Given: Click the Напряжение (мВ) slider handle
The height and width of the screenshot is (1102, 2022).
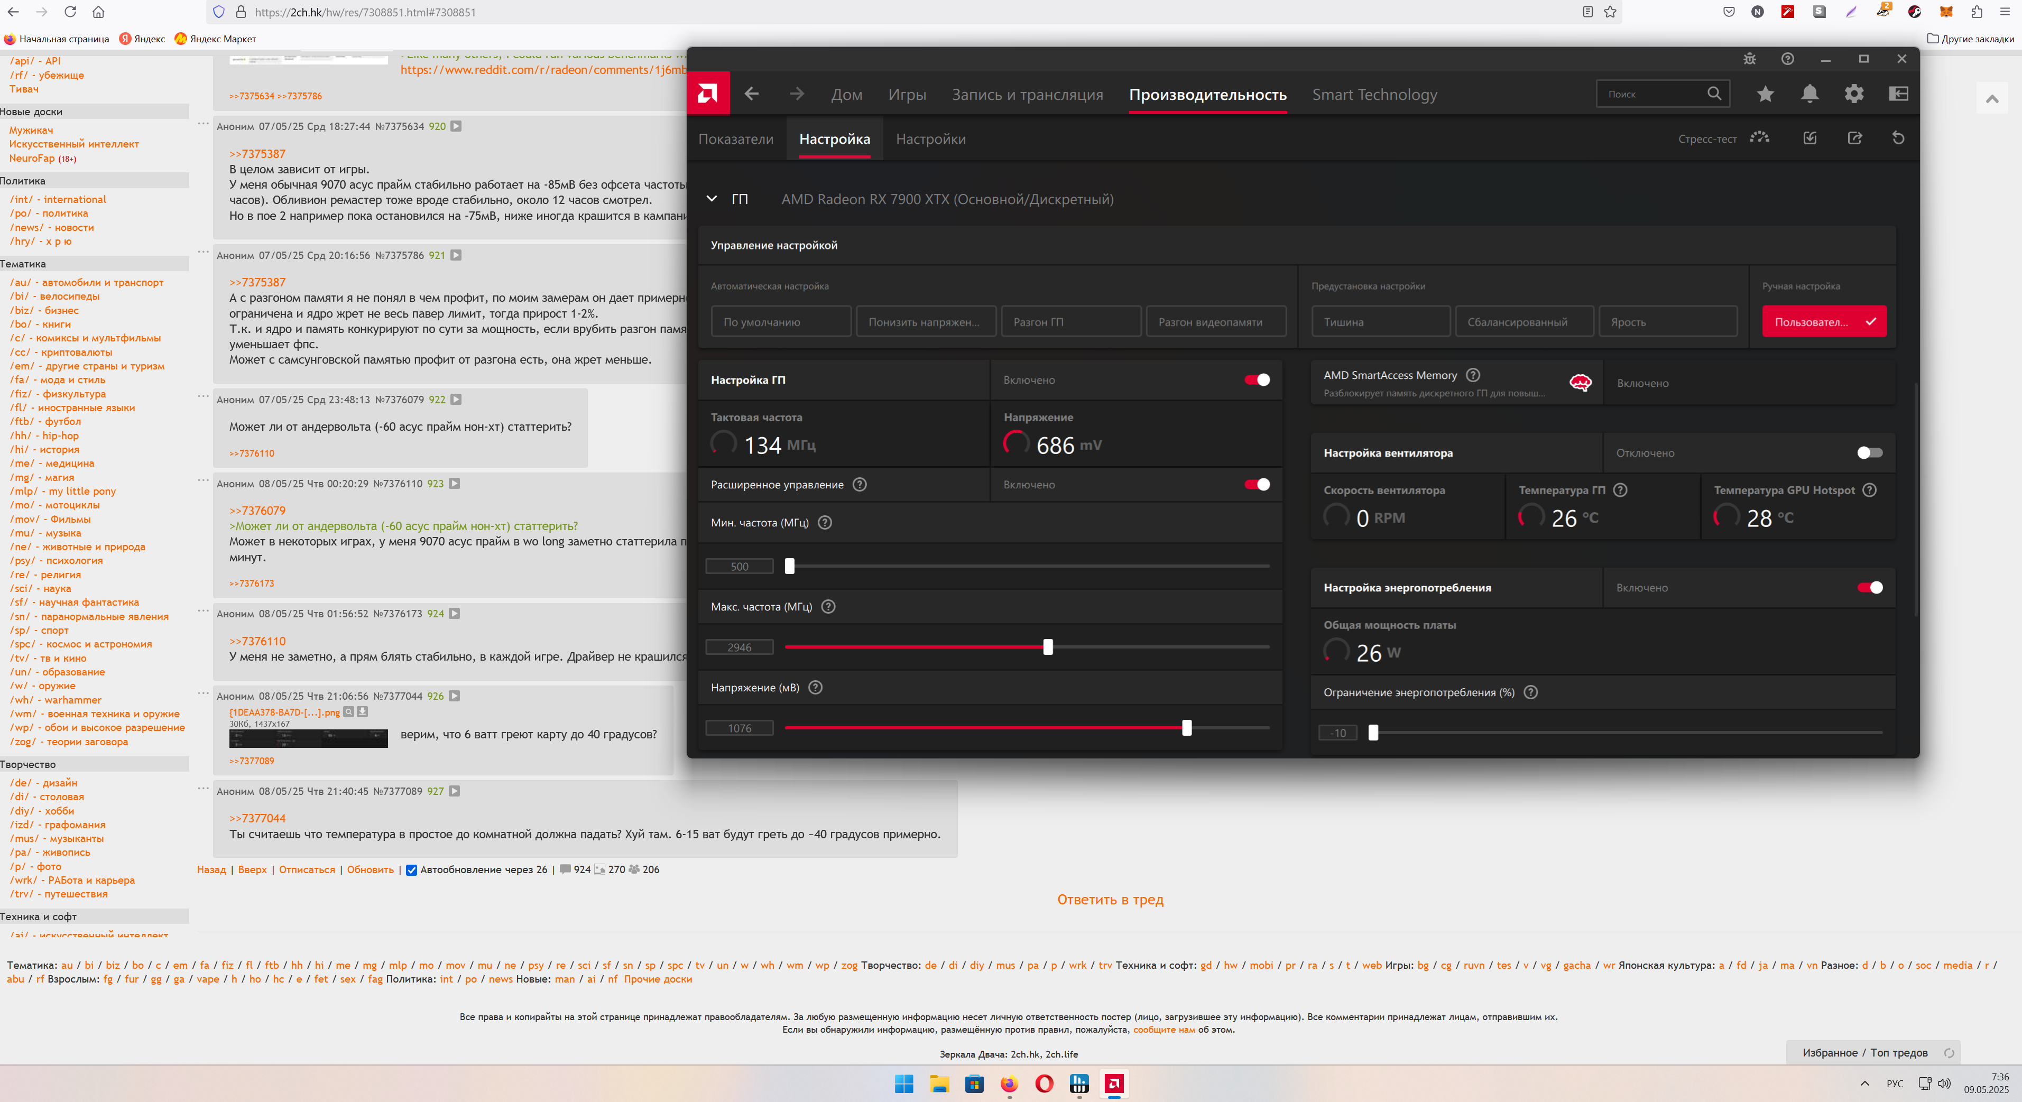Looking at the screenshot, I should coord(1187,728).
